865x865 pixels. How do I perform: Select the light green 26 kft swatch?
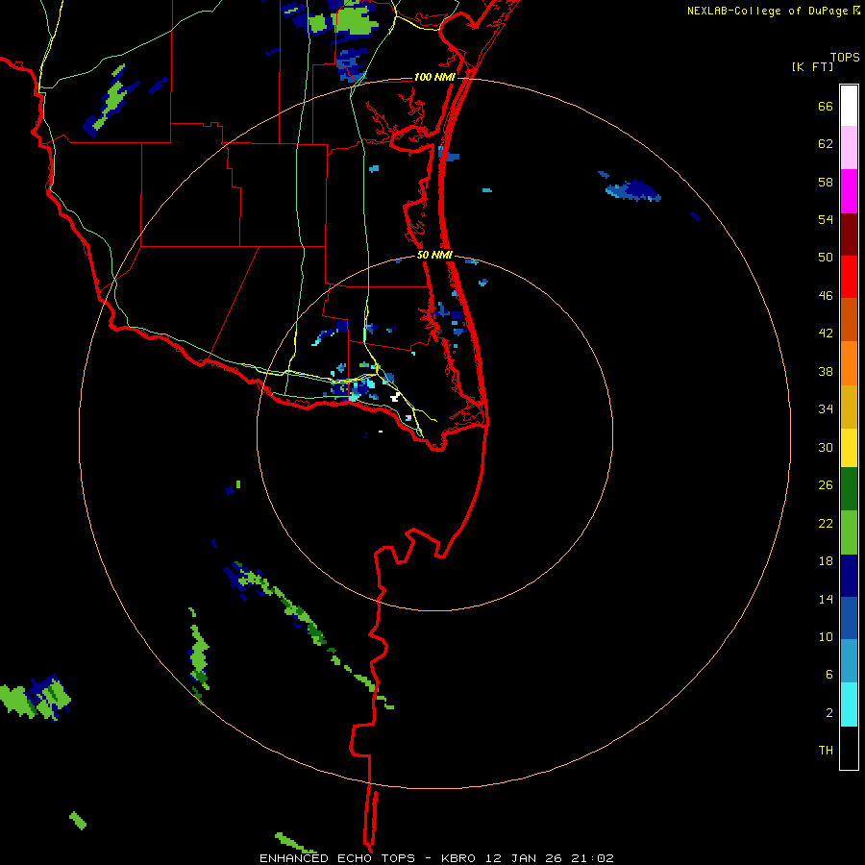[x=849, y=532]
